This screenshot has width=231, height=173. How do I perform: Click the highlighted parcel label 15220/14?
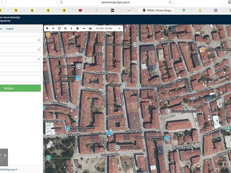click(145, 100)
